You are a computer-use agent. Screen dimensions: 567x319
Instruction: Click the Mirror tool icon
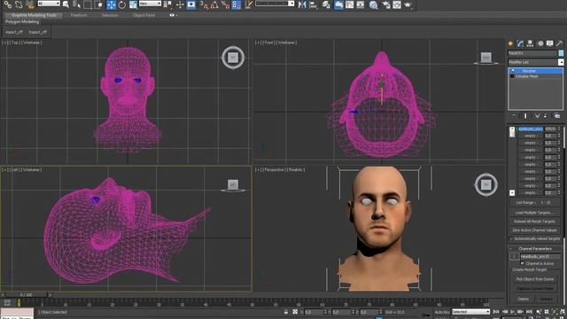pyautogui.click(x=302, y=4)
